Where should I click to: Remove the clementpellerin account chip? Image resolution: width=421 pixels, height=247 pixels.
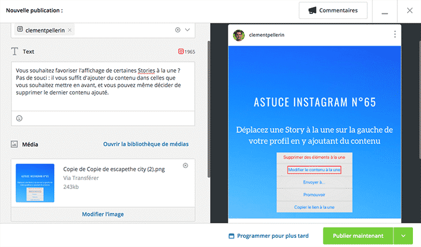[70, 30]
